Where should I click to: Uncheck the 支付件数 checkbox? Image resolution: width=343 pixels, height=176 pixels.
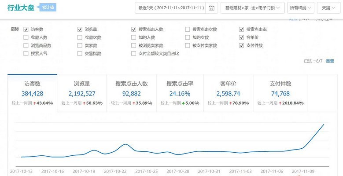(x=241, y=45)
